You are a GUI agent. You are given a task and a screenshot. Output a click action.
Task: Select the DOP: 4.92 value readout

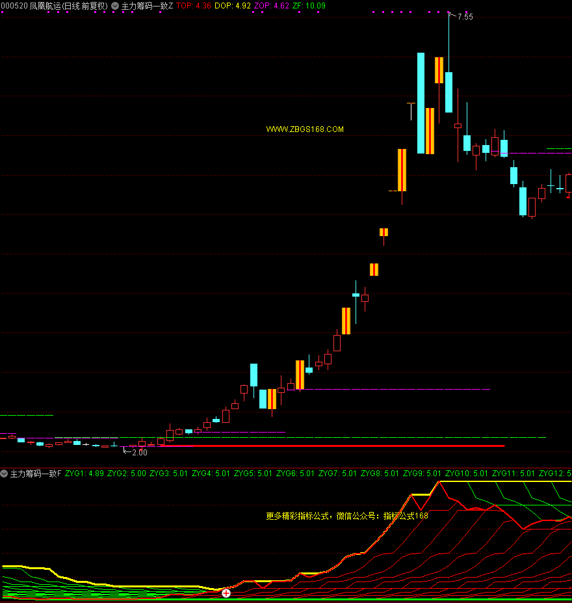(233, 5)
